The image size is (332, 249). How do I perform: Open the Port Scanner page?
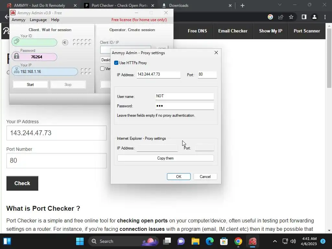click(x=307, y=31)
